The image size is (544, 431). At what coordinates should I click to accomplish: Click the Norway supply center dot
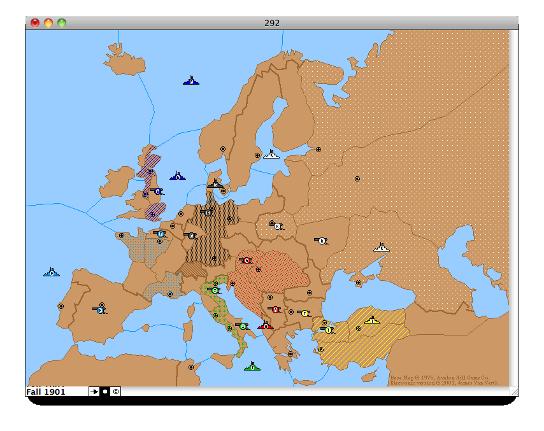point(223,149)
